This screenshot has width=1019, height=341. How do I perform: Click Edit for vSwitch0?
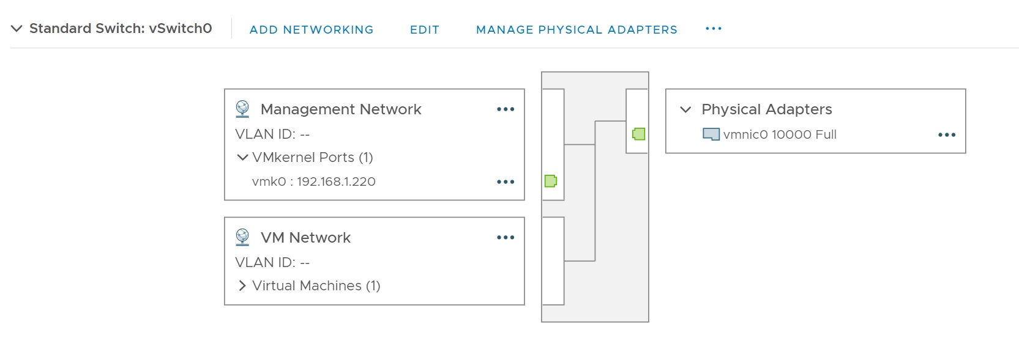(425, 29)
